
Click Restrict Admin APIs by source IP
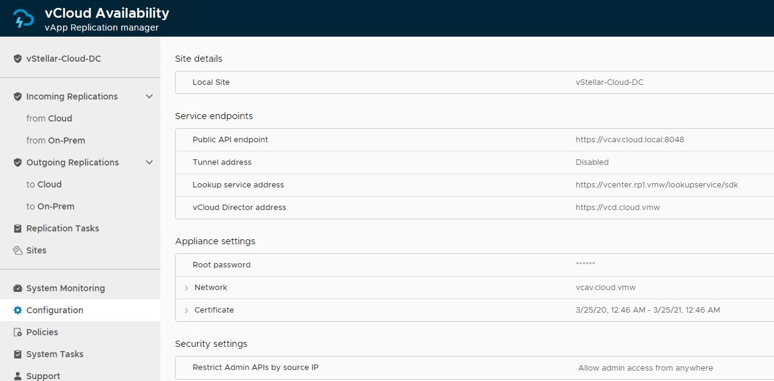pyautogui.click(x=256, y=368)
